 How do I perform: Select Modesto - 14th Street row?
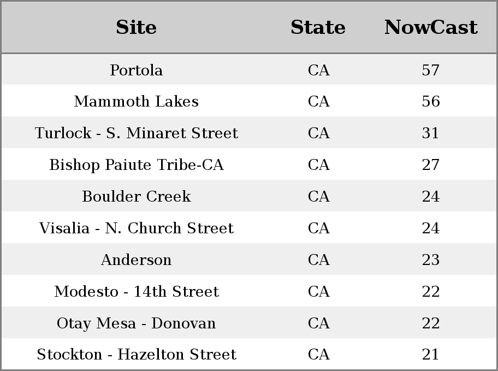(x=249, y=291)
